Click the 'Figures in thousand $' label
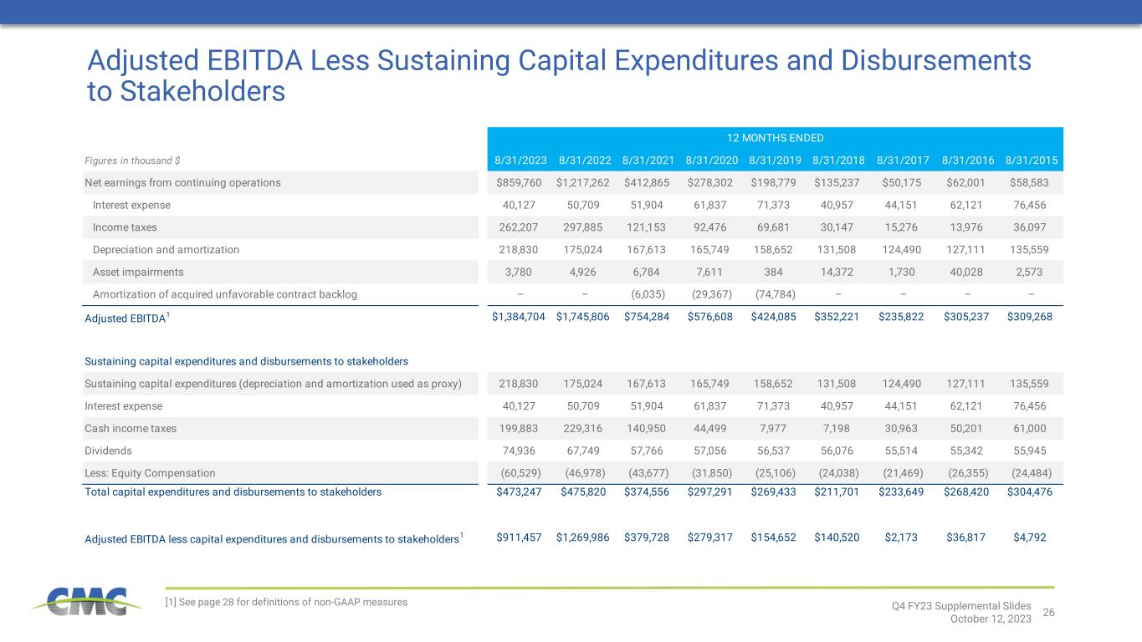The image size is (1142, 642). click(x=132, y=160)
